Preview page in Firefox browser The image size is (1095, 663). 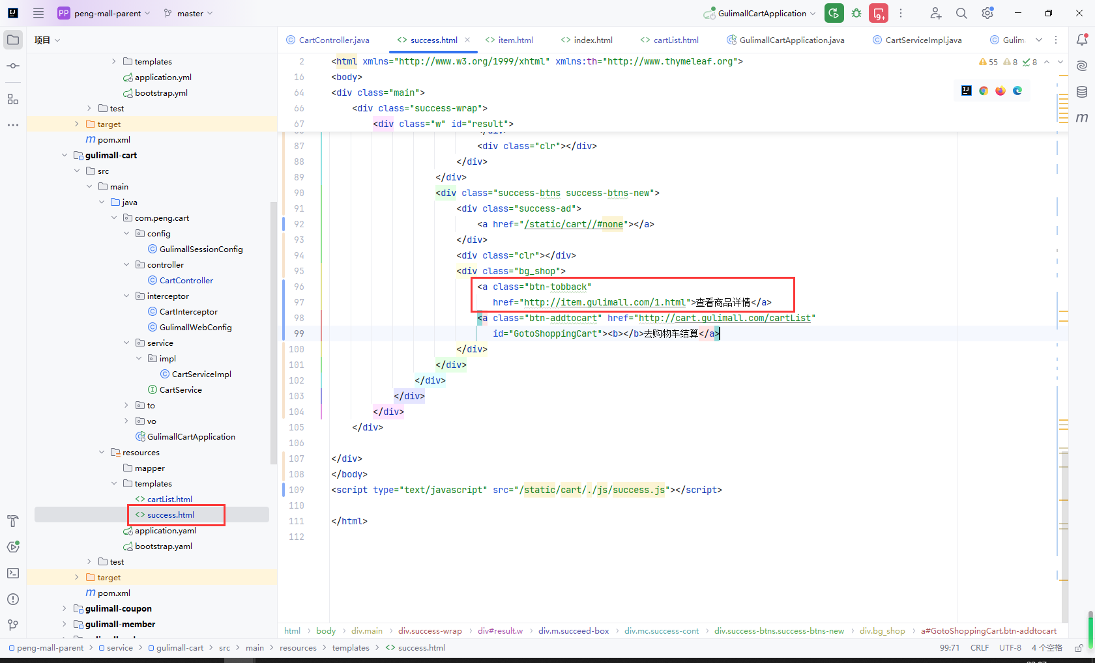point(1000,91)
